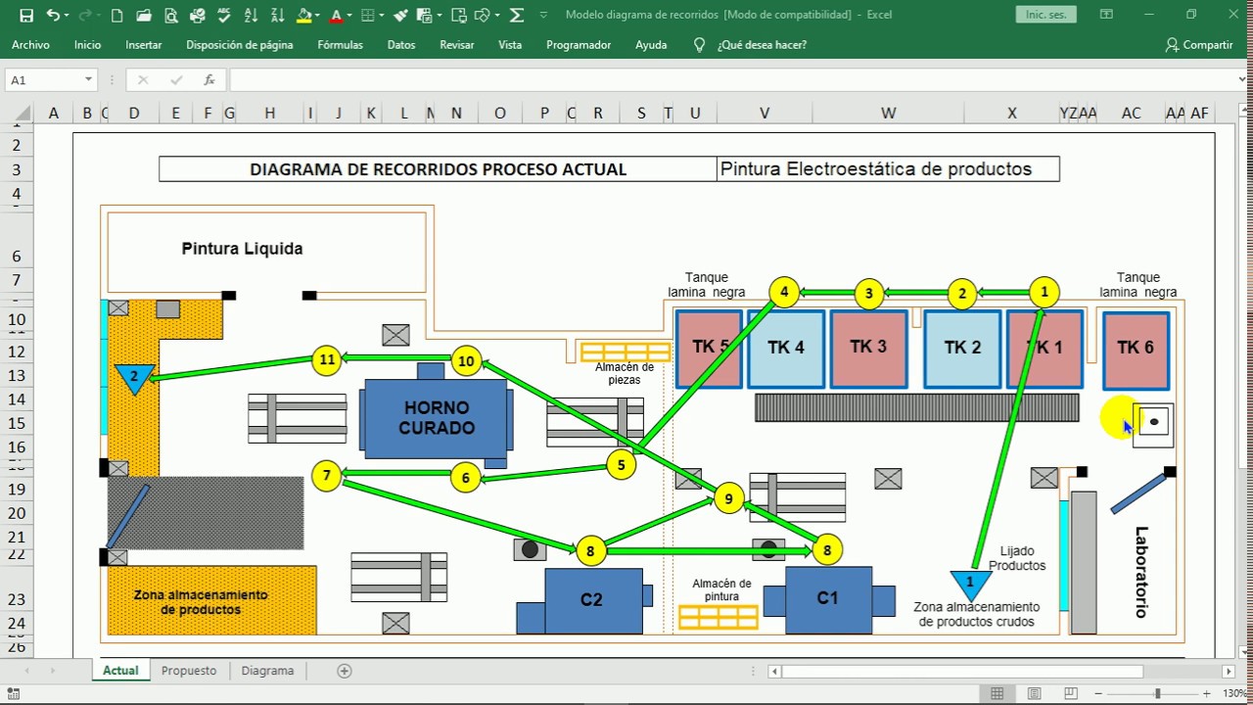Click the Redo arrow icon
1253x705 pixels.
tap(83, 15)
